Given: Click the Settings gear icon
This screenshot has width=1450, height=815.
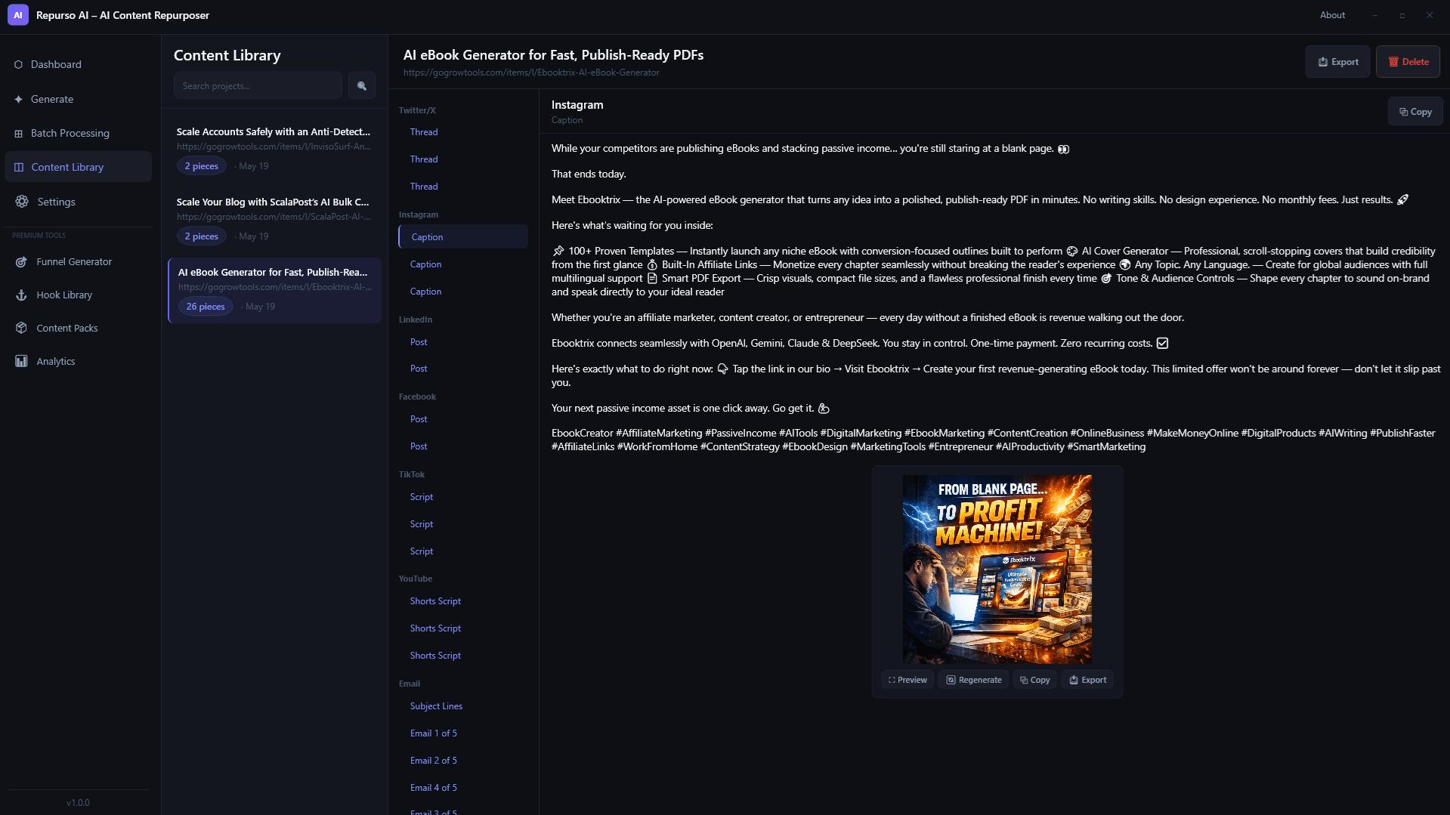Looking at the screenshot, I should point(22,202).
